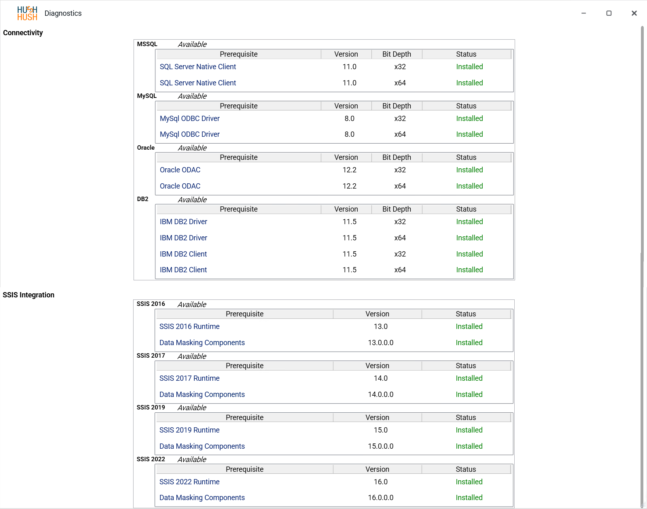This screenshot has width=647, height=509.
Task: Open SSIS 2017 Runtime link
Action: [189, 378]
